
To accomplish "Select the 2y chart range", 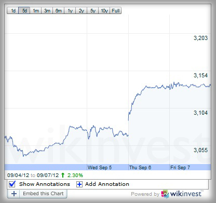I will tap(82, 10).
